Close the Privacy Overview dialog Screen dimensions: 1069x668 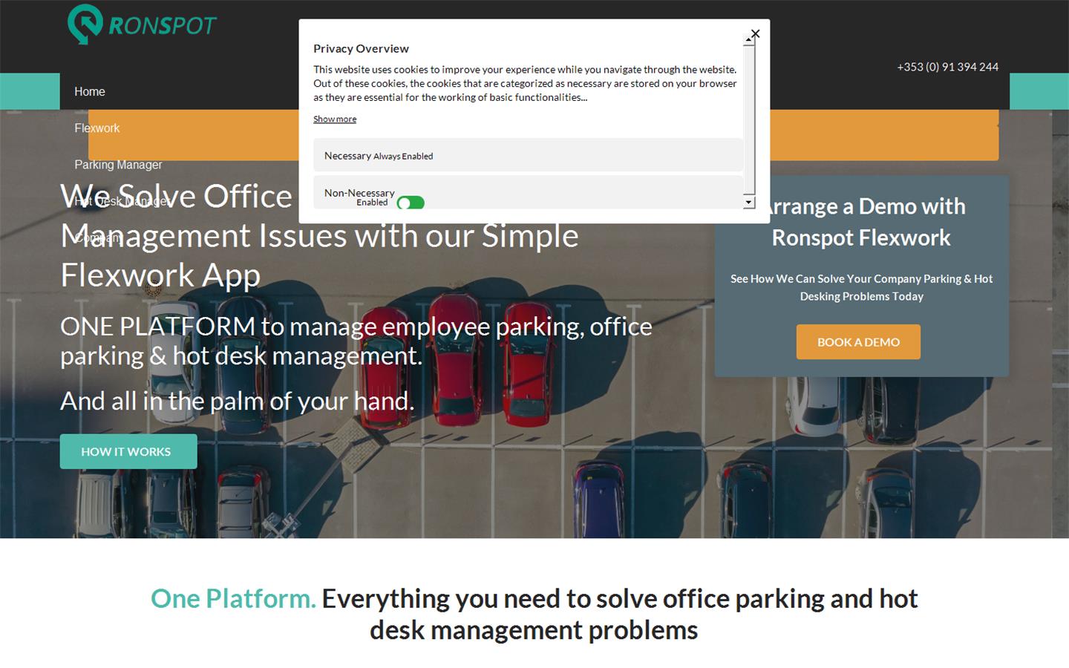pyautogui.click(x=755, y=33)
